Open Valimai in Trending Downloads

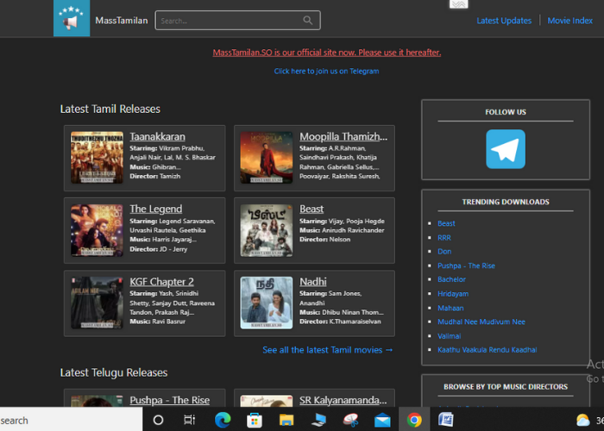pos(450,336)
